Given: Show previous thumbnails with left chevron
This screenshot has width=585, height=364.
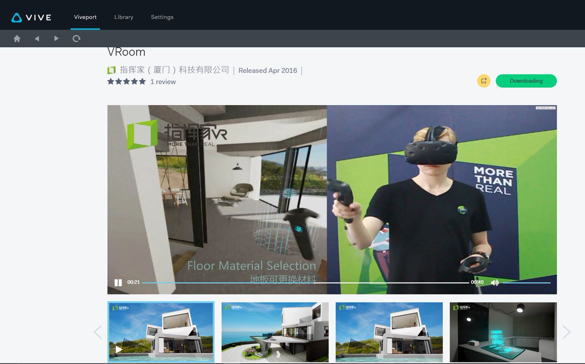Looking at the screenshot, I should (x=97, y=332).
